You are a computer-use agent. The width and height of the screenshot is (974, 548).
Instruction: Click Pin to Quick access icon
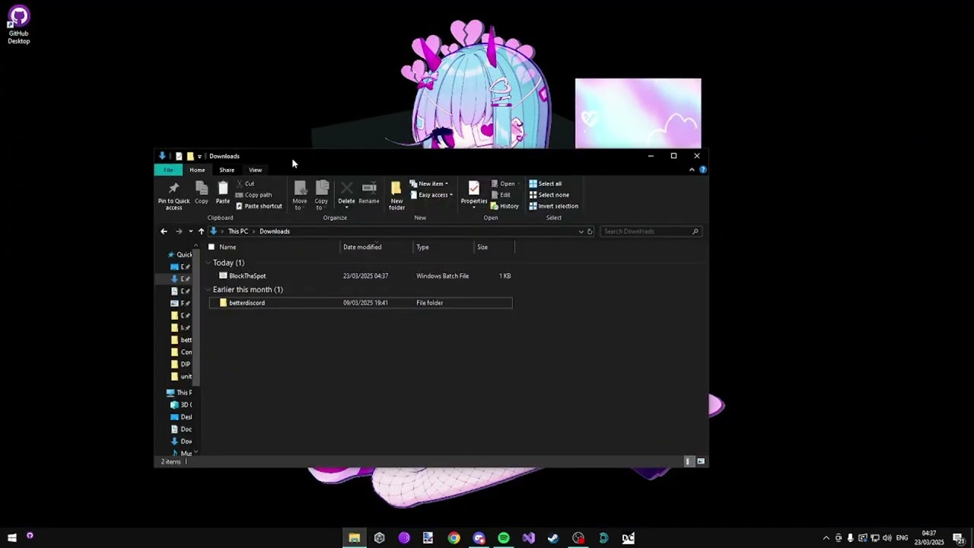(x=173, y=195)
